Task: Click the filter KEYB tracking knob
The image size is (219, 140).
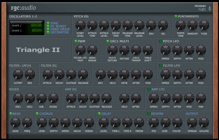Action: [x=124, y=74]
